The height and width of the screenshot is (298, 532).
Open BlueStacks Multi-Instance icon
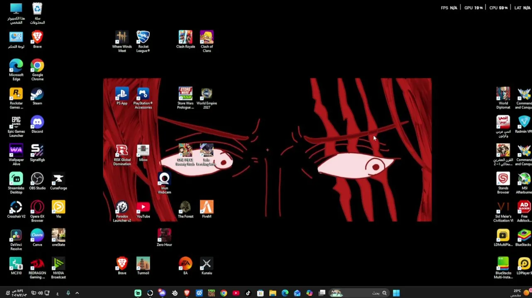(503, 268)
